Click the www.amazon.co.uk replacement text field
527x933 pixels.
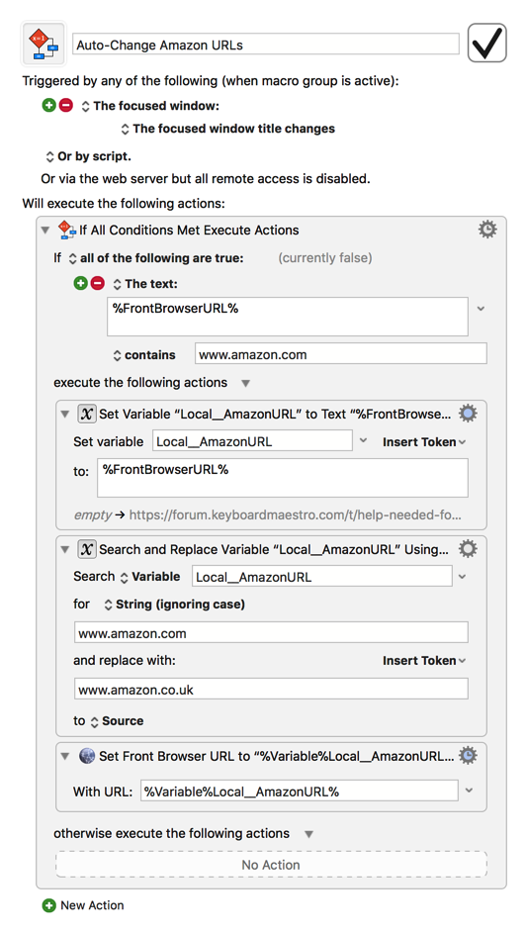tap(271, 689)
